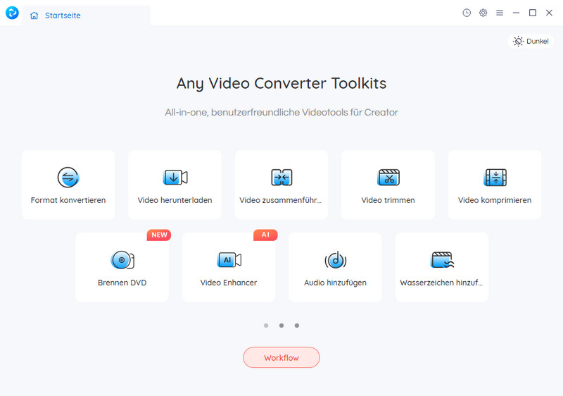Go to the first page dot
Image resolution: width=563 pixels, height=396 pixels.
pyautogui.click(x=266, y=326)
